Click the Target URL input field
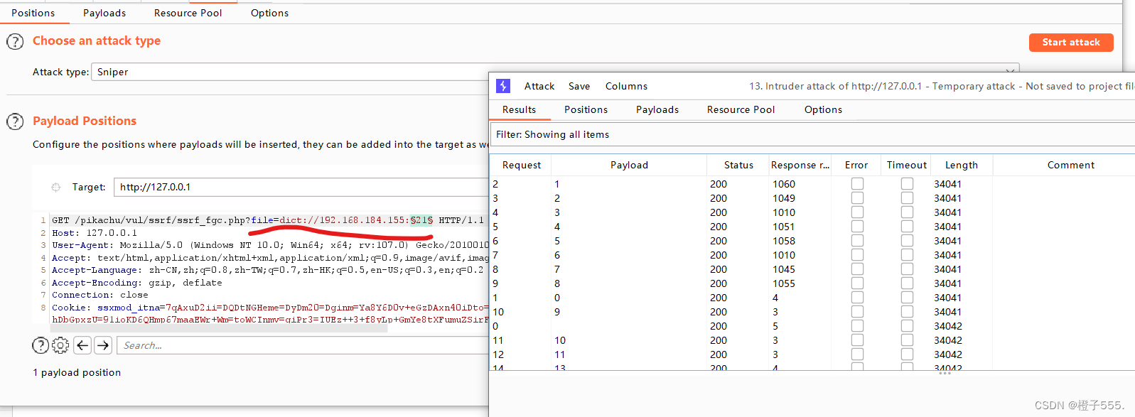Image resolution: width=1135 pixels, height=417 pixels. (301, 188)
